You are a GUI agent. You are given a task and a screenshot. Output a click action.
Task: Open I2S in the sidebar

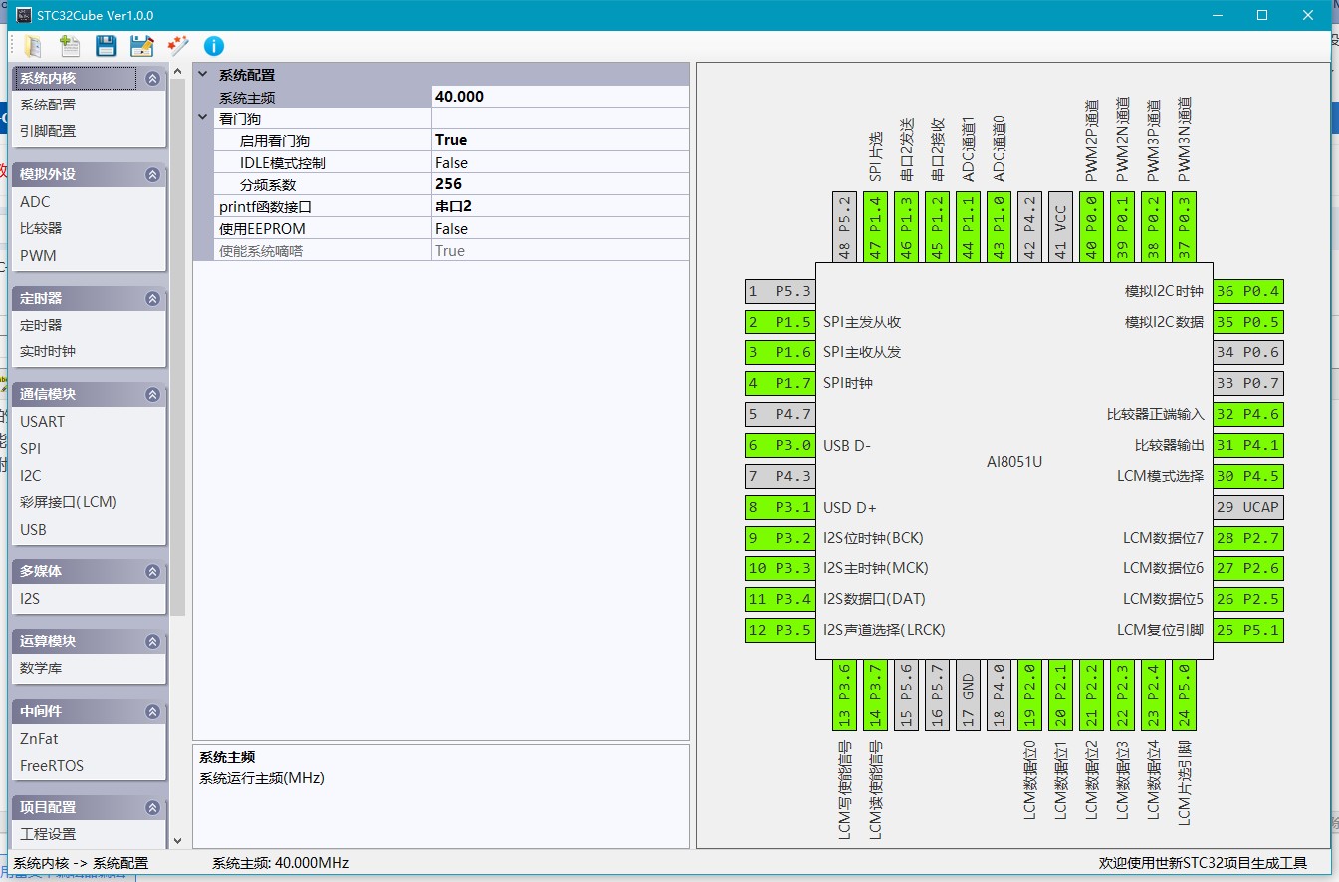(x=30, y=598)
